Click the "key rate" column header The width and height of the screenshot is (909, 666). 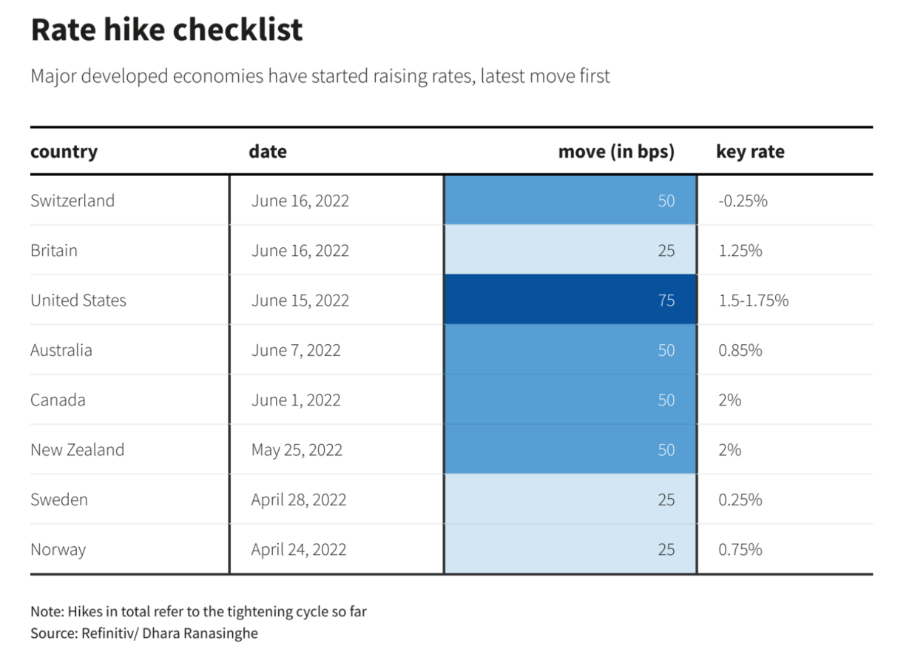(x=750, y=152)
